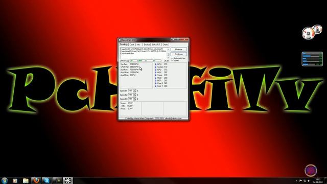This screenshot has width=327, height=184.
Task: Click the Temp row indicator icon
Action: pos(156,75)
